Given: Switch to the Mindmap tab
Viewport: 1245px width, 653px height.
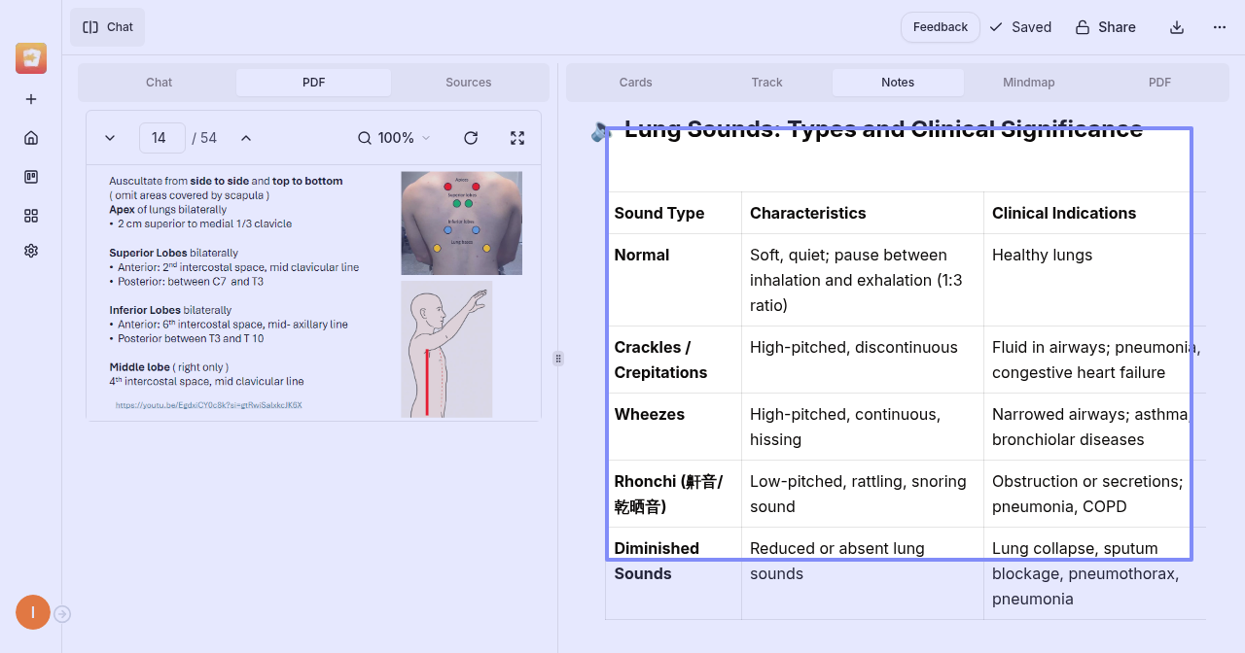Looking at the screenshot, I should [x=1028, y=83].
